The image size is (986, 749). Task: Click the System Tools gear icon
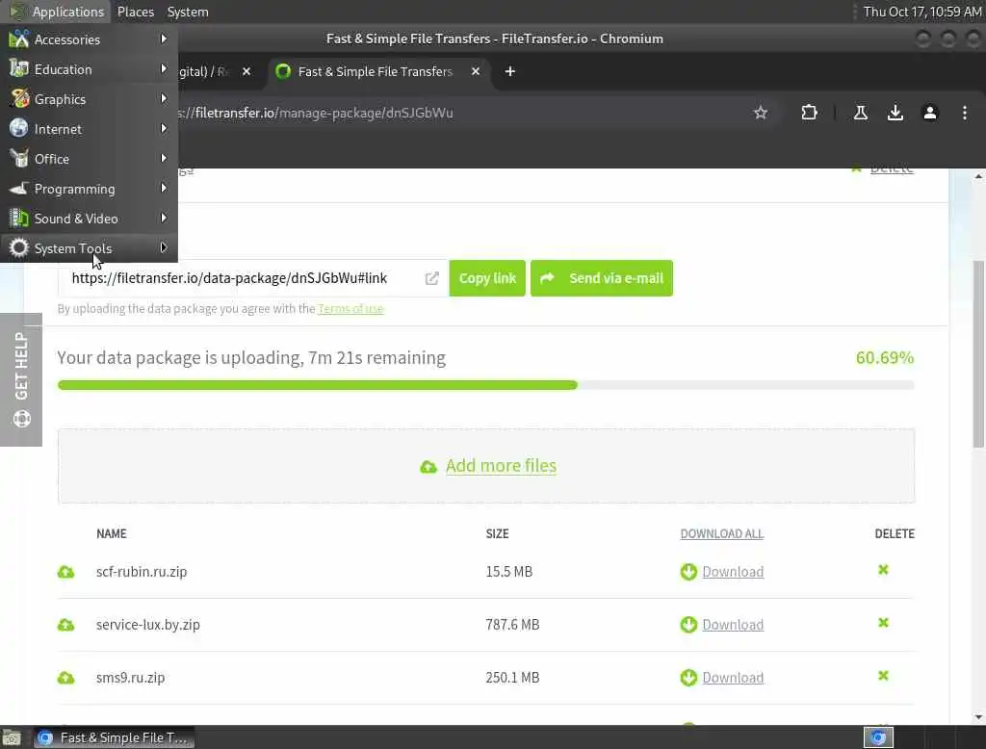(19, 247)
